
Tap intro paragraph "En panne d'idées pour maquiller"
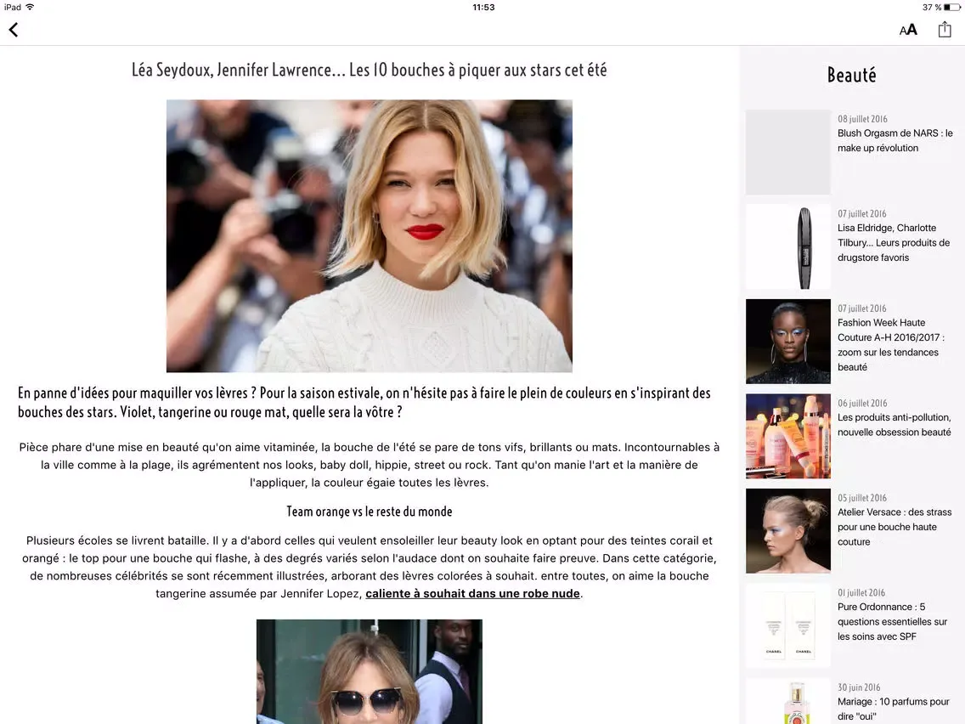pos(364,403)
